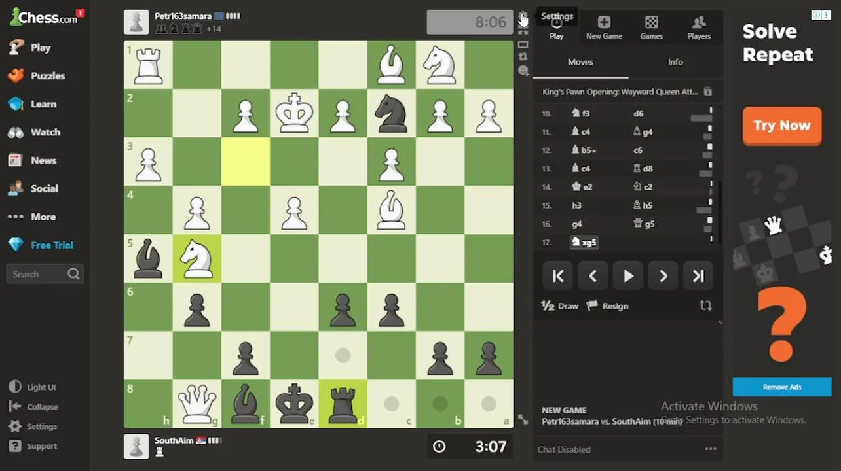Viewport: 841px width, 471px height.
Task: Select black's move d6 on move 10
Action: click(638, 114)
